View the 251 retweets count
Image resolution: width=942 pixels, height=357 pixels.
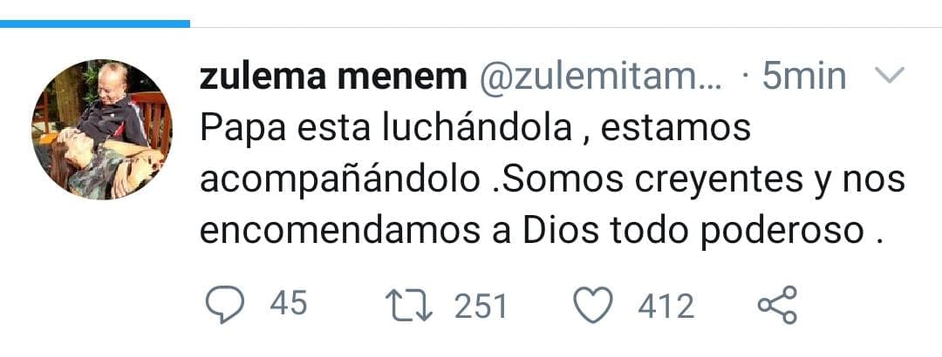tap(480, 305)
